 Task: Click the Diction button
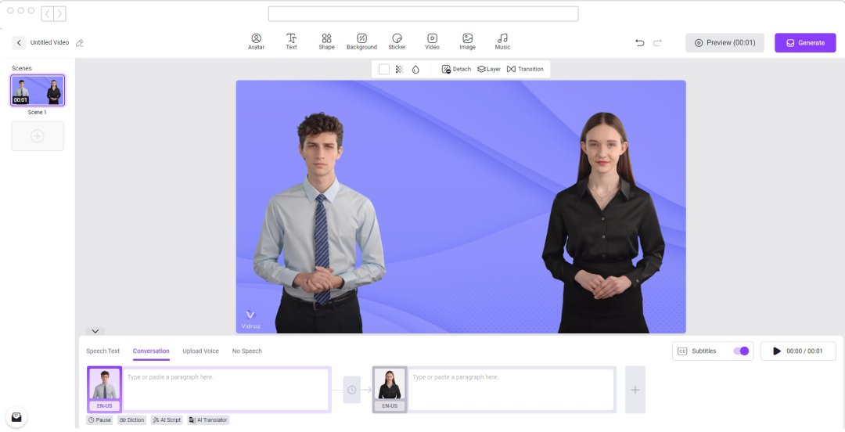tap(131, 420)
